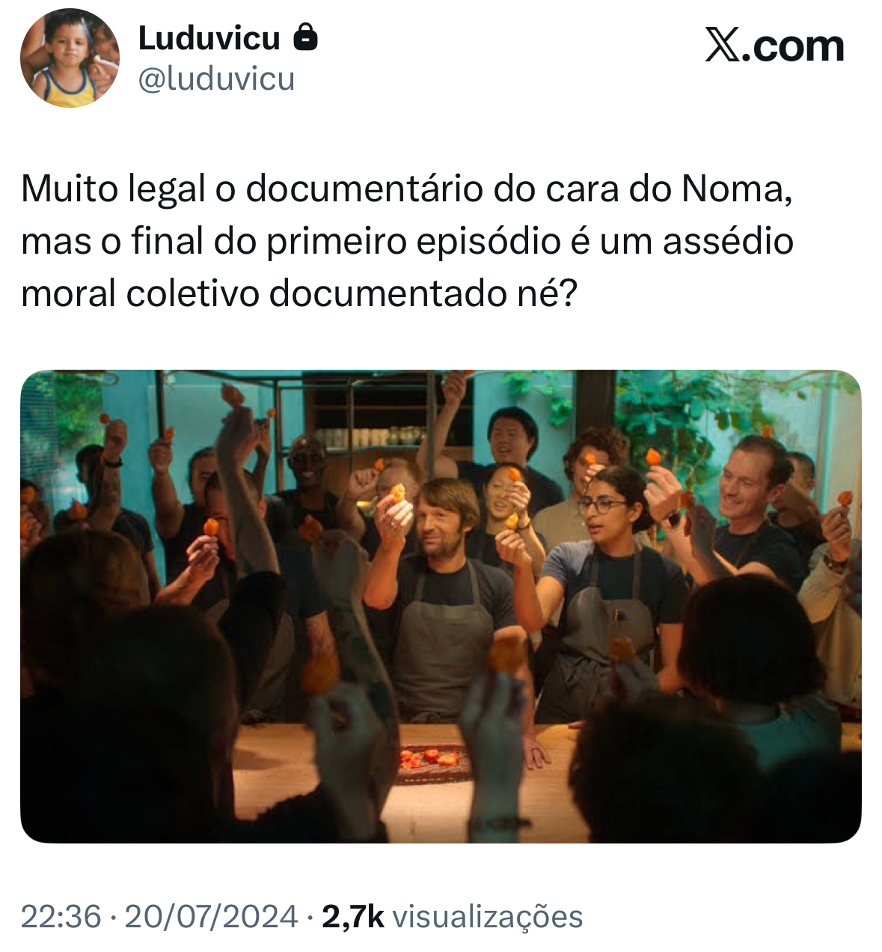Open Luduvicu's profile avatar picture
This screenshot has height=952, width=882.
coord(70,58)
